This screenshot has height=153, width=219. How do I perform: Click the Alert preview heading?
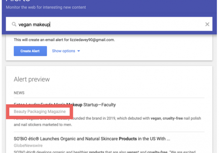tap(32, 79)
